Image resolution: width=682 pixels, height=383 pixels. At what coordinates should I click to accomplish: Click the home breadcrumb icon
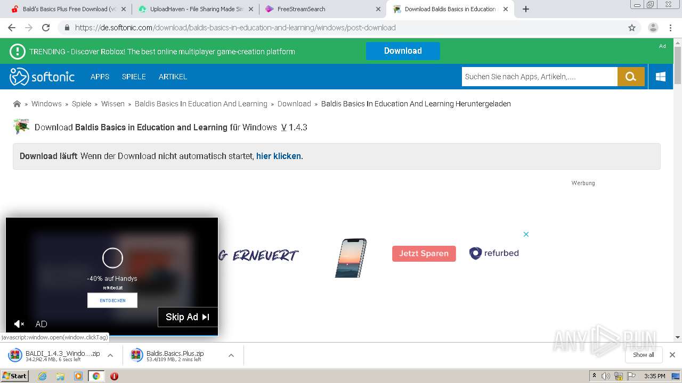(17, 104)
